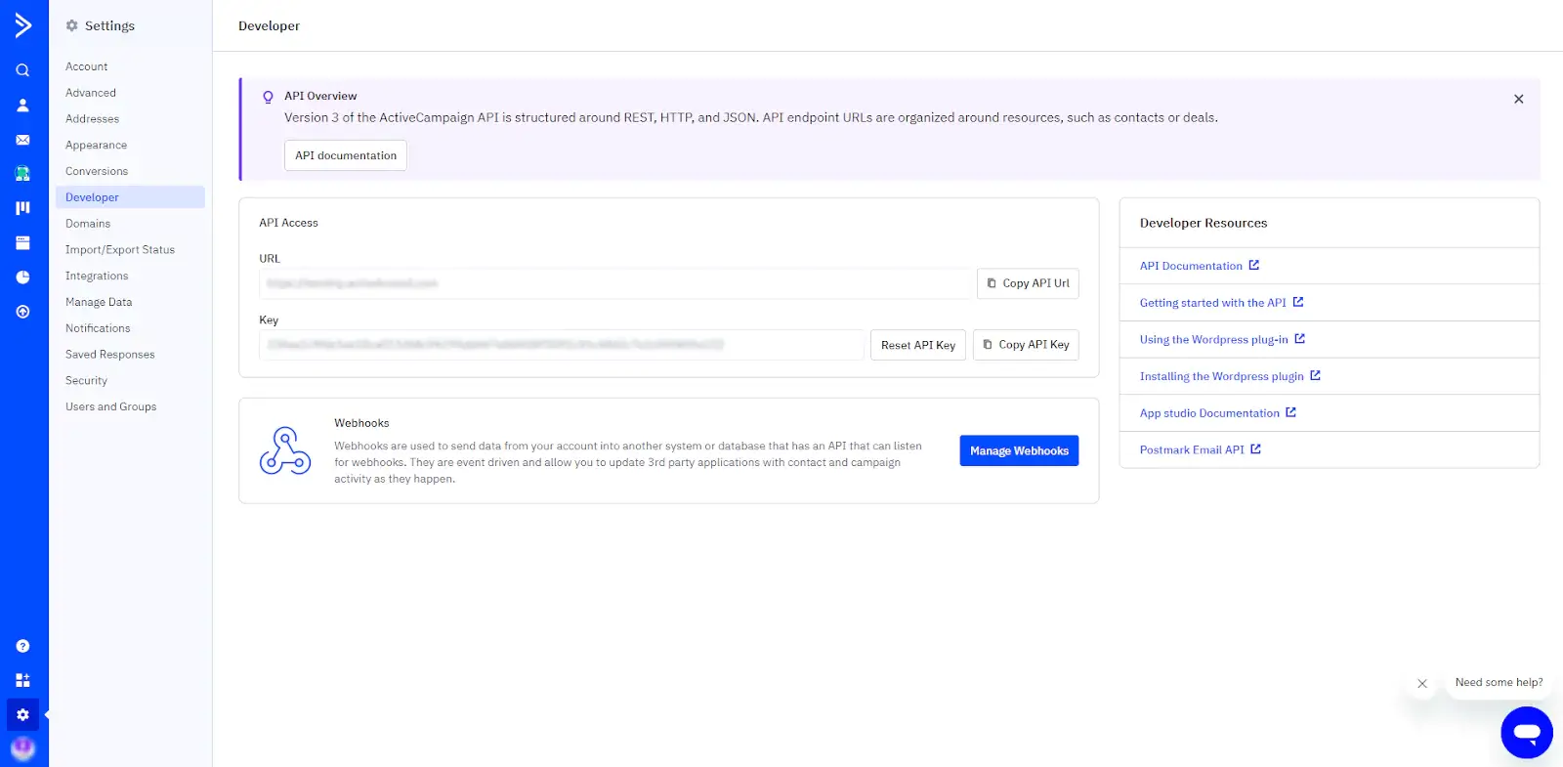The image size is (1563, 767).
Task: Click the webhooks illustration icon
Action: [x=285, y=450]
